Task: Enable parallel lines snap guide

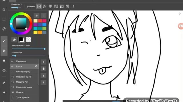Action: point(45,7)
